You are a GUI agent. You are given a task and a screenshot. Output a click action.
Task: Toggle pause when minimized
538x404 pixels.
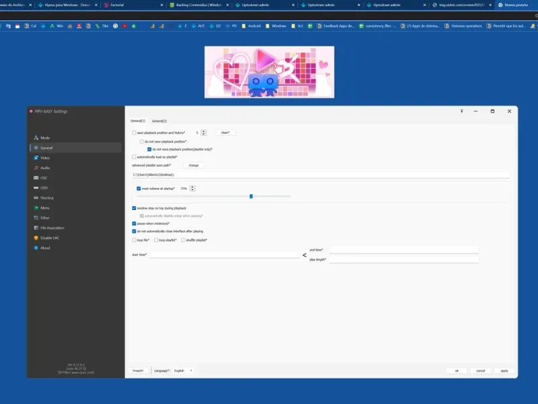tap(134, 224)
